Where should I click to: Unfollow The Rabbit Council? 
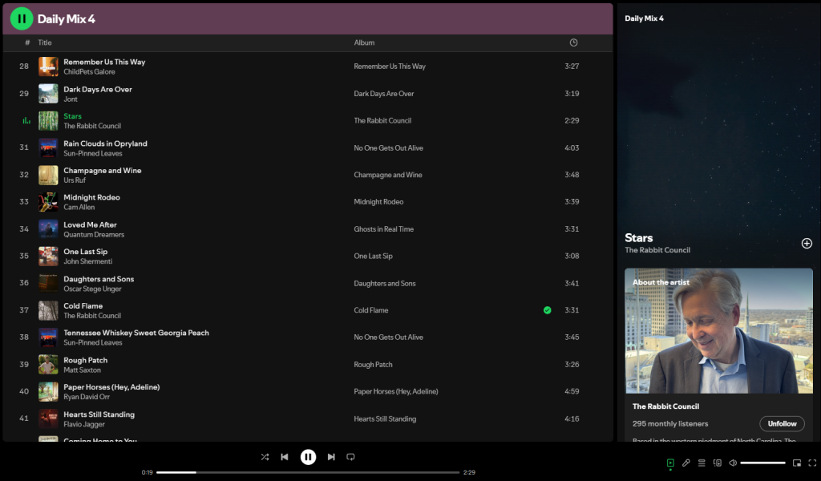coord(783,424)
